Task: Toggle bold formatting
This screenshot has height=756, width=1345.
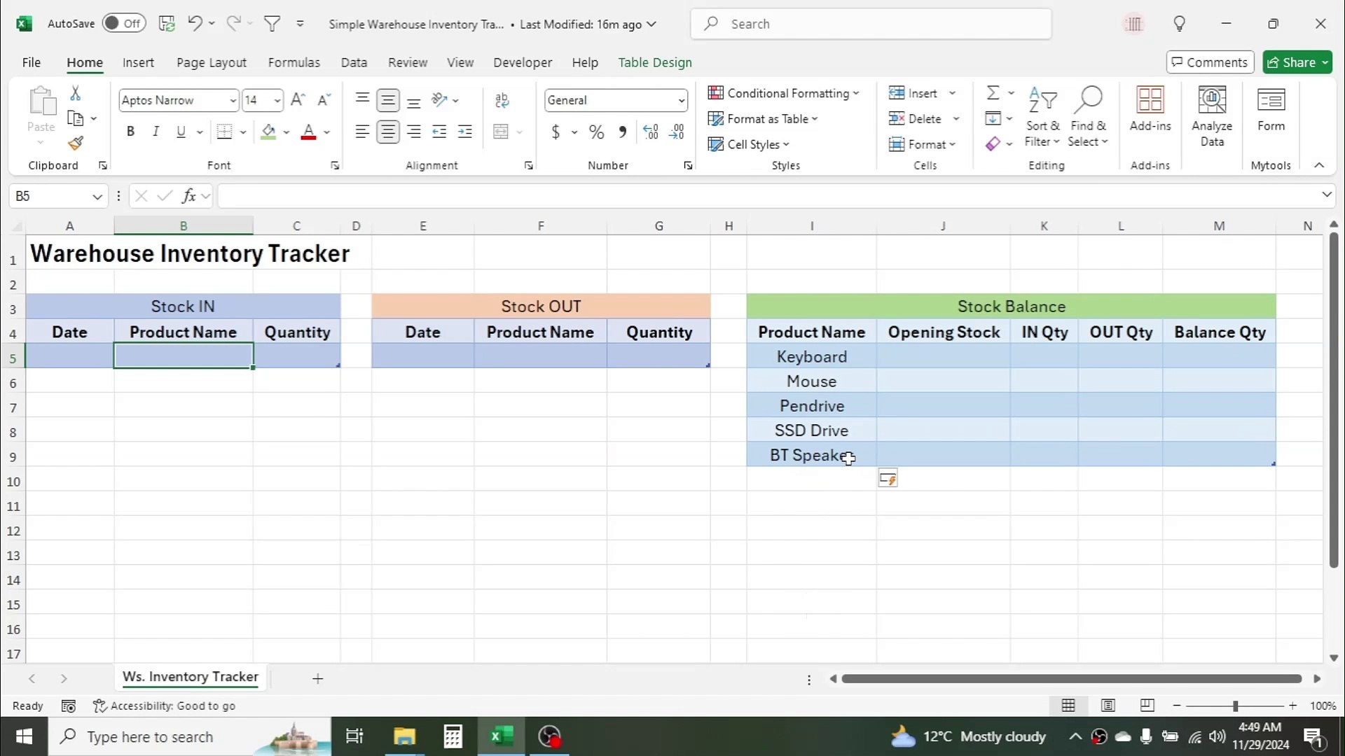Action: point(130,132)
